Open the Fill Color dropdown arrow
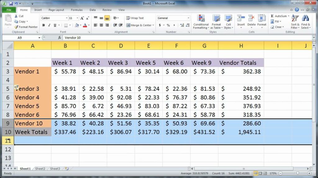Screen dimensions: 318x178 click(x=80, y=25)
